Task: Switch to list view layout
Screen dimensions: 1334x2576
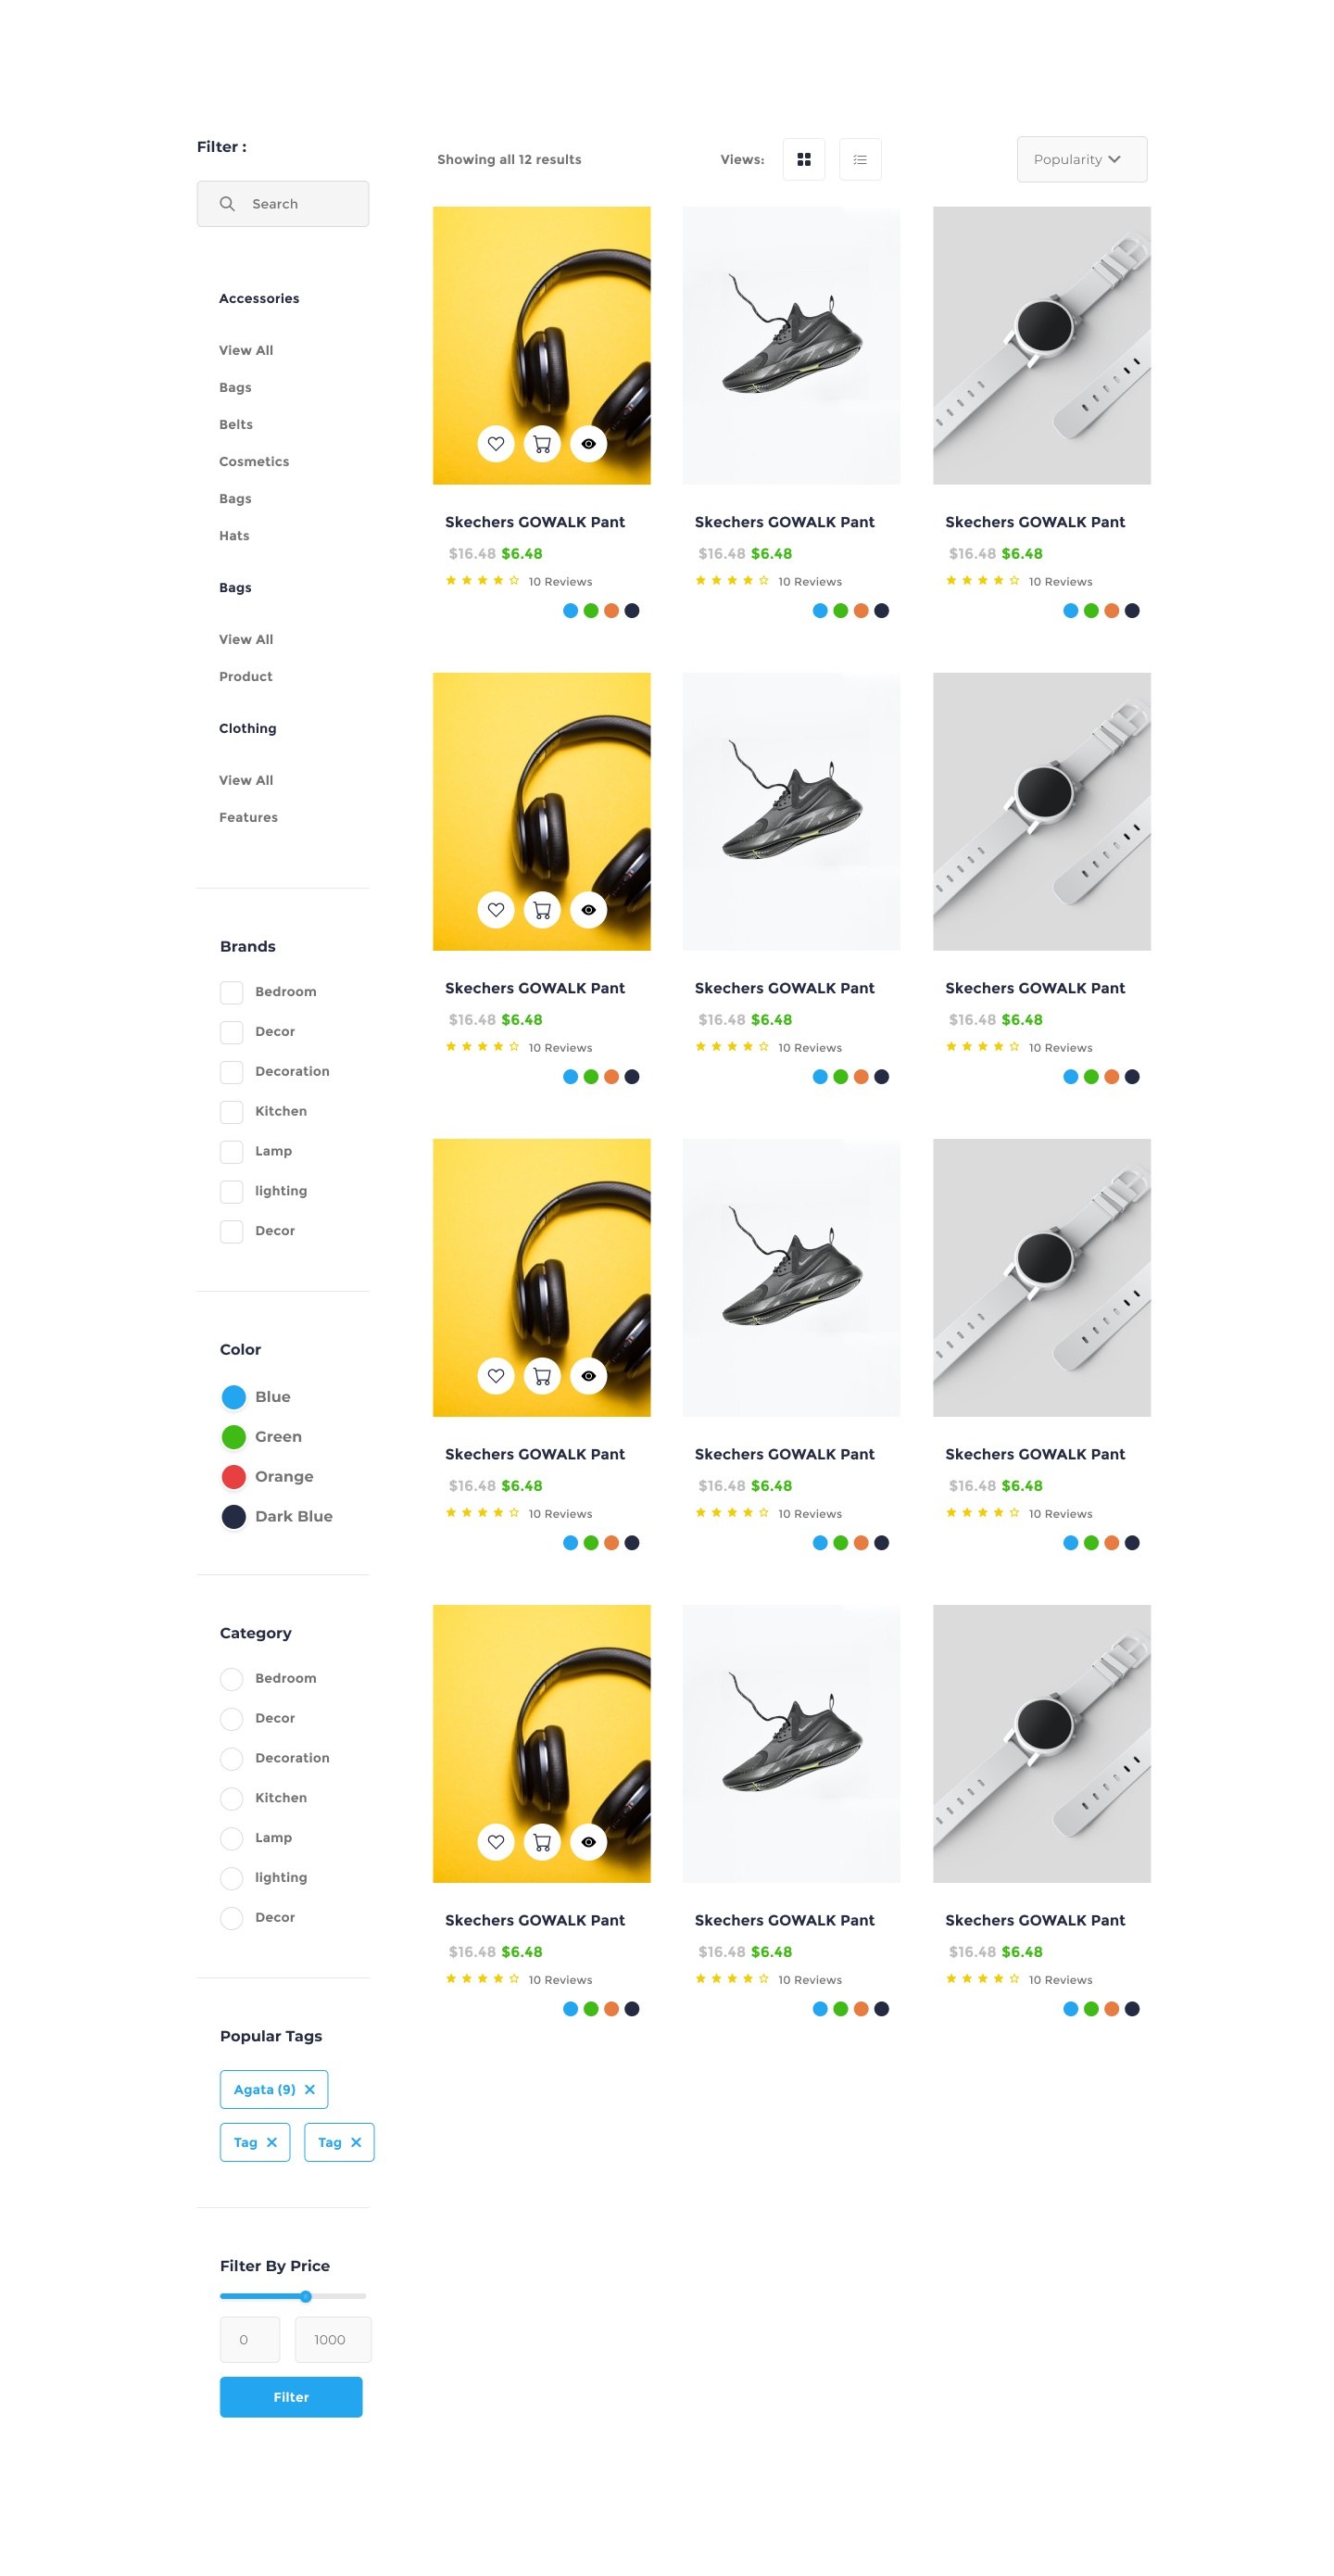Action: pyautogui.click(x=859, y=159)
